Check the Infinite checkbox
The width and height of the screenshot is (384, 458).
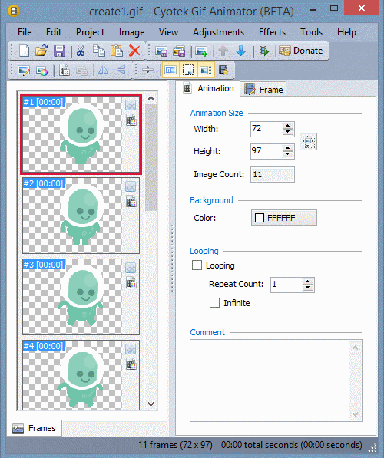[x=214, y=302]
